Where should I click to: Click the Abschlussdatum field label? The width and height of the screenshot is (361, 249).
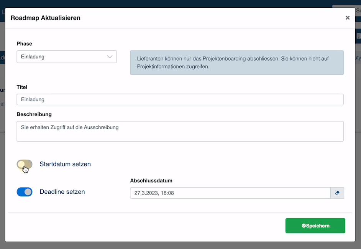151,181
